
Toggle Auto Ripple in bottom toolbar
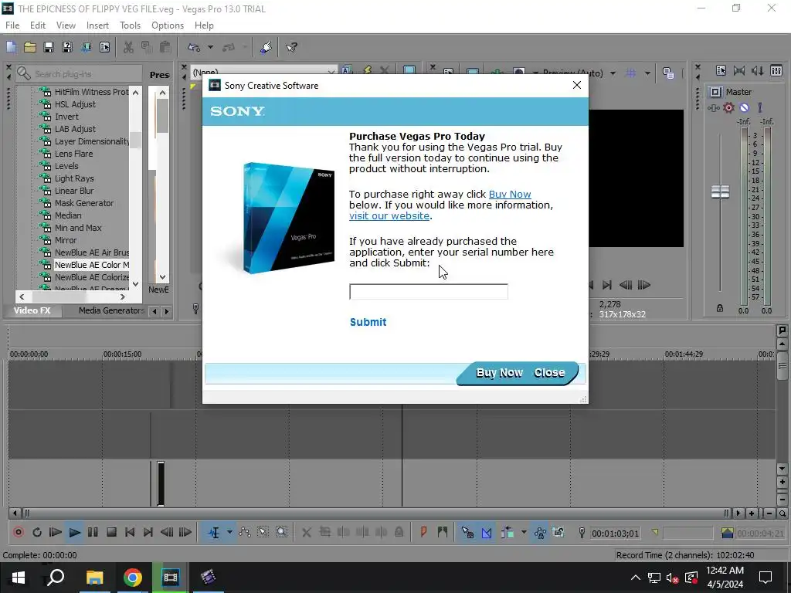point(508,533)
